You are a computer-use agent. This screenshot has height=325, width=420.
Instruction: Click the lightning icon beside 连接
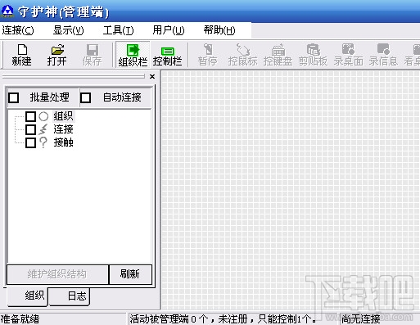pos(43,129)
